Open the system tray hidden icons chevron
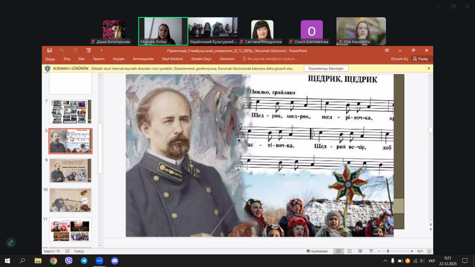 [x=385, y=261]
